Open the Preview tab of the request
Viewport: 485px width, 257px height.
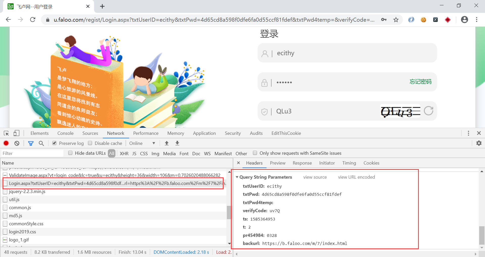coord(278,163)
